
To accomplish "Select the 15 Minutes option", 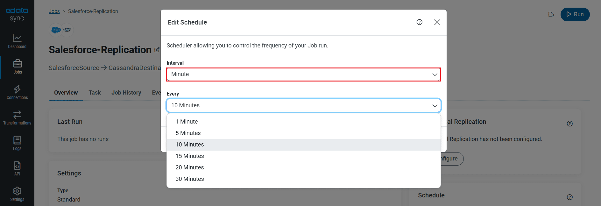I will tap(190, 156).
